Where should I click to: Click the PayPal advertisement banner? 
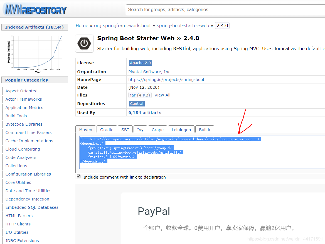(x=223, y=218)
